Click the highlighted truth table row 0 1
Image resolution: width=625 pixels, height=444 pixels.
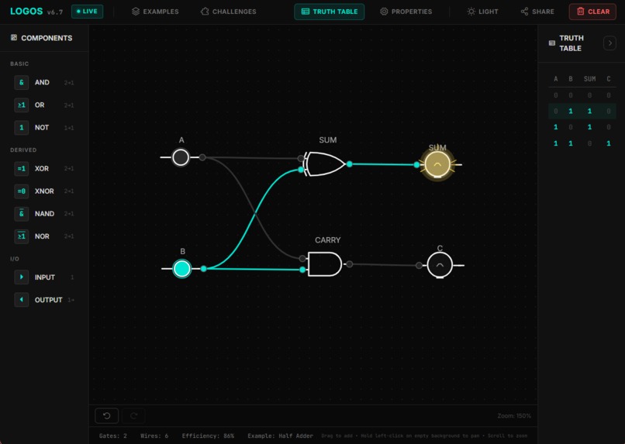coord(582,111)
